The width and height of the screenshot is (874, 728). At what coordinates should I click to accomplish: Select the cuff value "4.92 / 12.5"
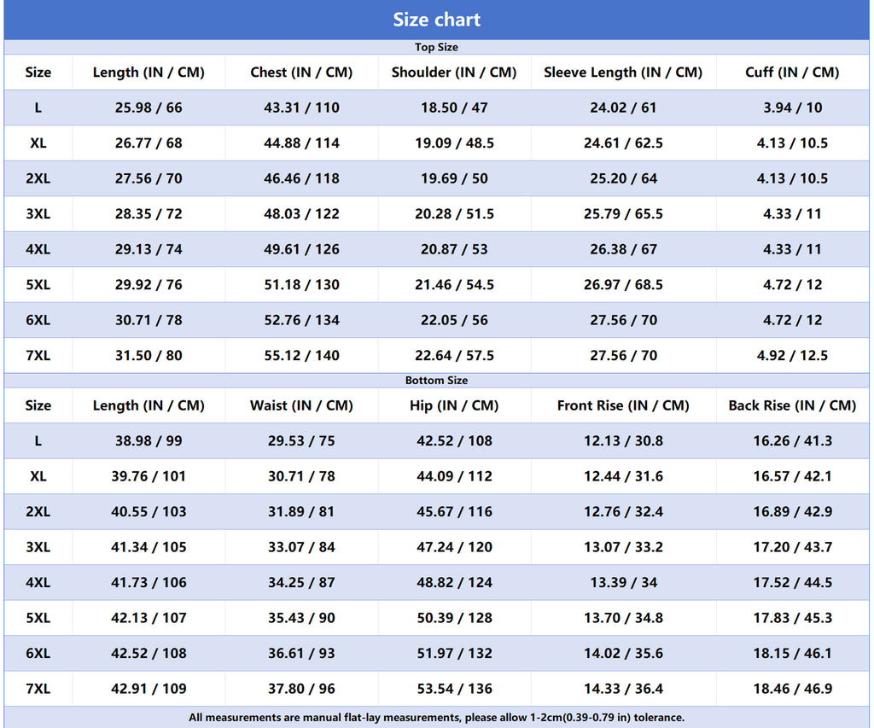coord(792,356)
